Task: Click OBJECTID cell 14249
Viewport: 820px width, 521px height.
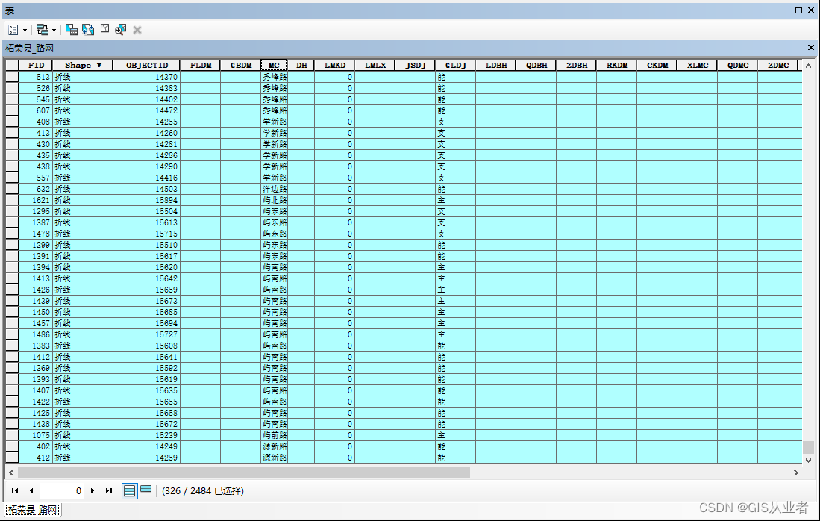Action: pyautogui.click(x=146, y=446)
